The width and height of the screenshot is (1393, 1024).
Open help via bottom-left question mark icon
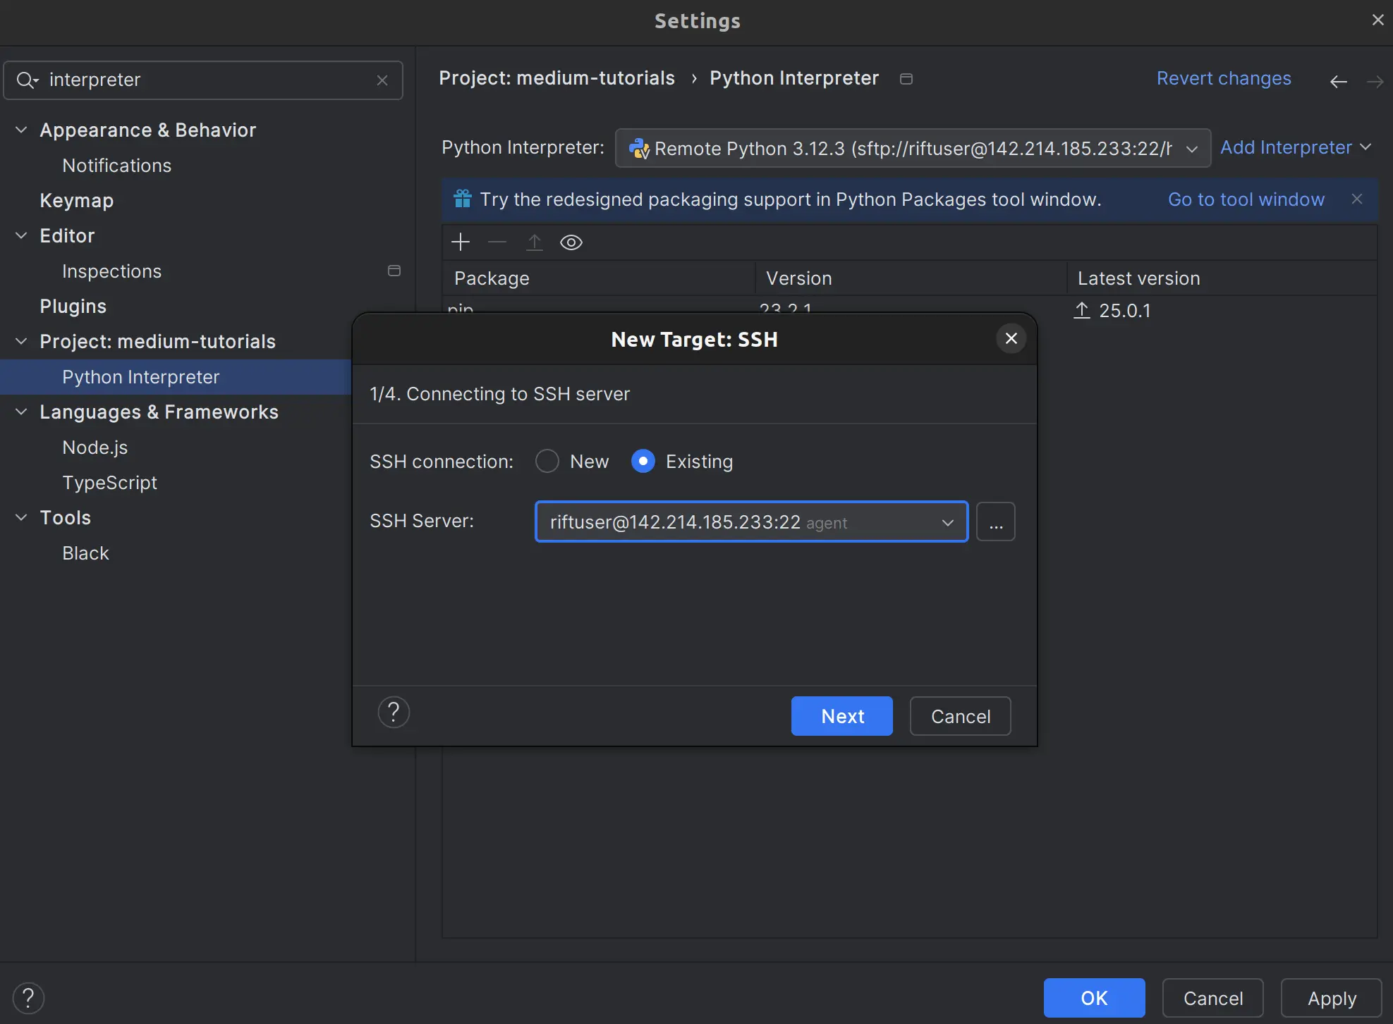(29, 997)
